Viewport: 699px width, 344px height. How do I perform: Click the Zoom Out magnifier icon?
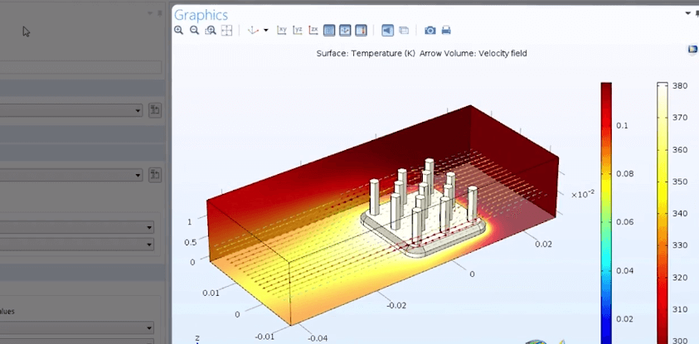click(x=194, y=31)
